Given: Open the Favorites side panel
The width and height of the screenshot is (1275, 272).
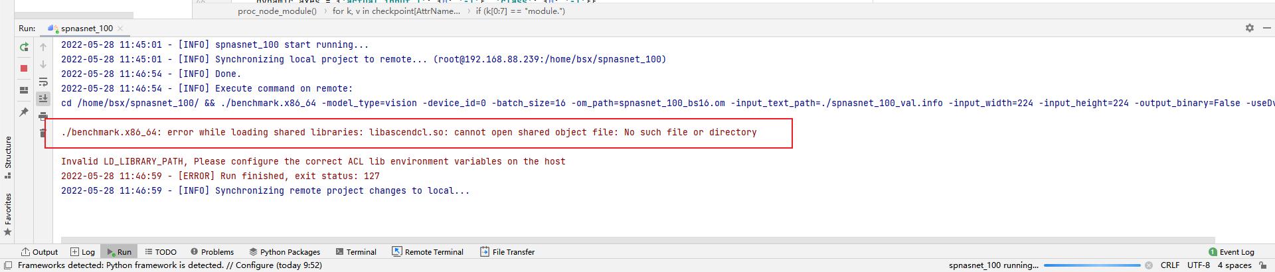Looking at the screenshot, I should pos(8,214).
